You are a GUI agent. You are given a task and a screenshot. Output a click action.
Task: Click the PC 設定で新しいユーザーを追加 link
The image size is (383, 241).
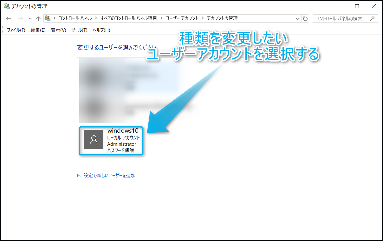point(106,176)
